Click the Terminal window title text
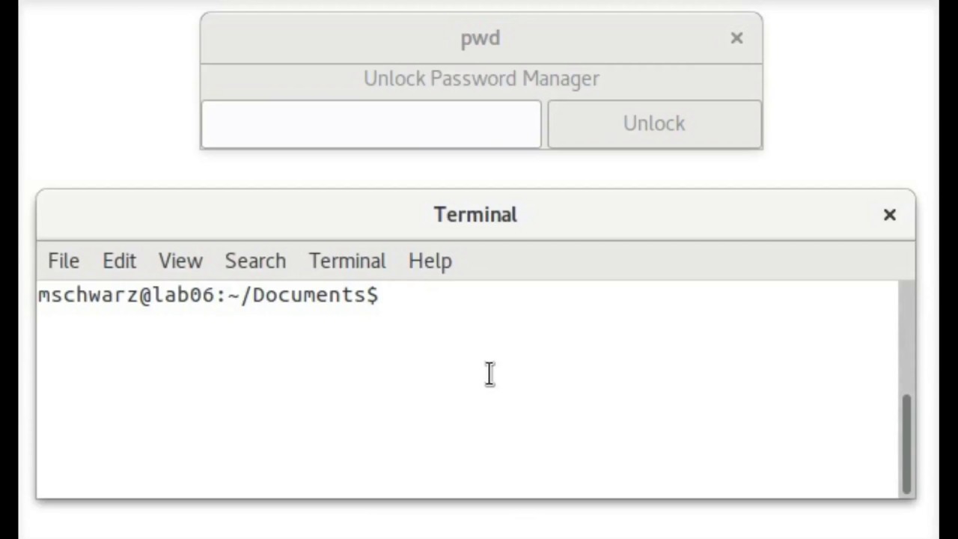This screenshot has width=958, height=539. [x=475, y=215]
